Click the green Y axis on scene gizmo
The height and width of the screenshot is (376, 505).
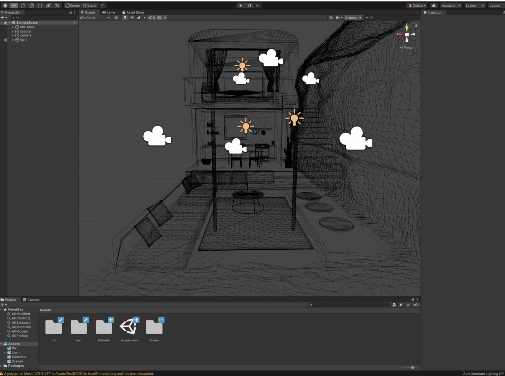407,28
